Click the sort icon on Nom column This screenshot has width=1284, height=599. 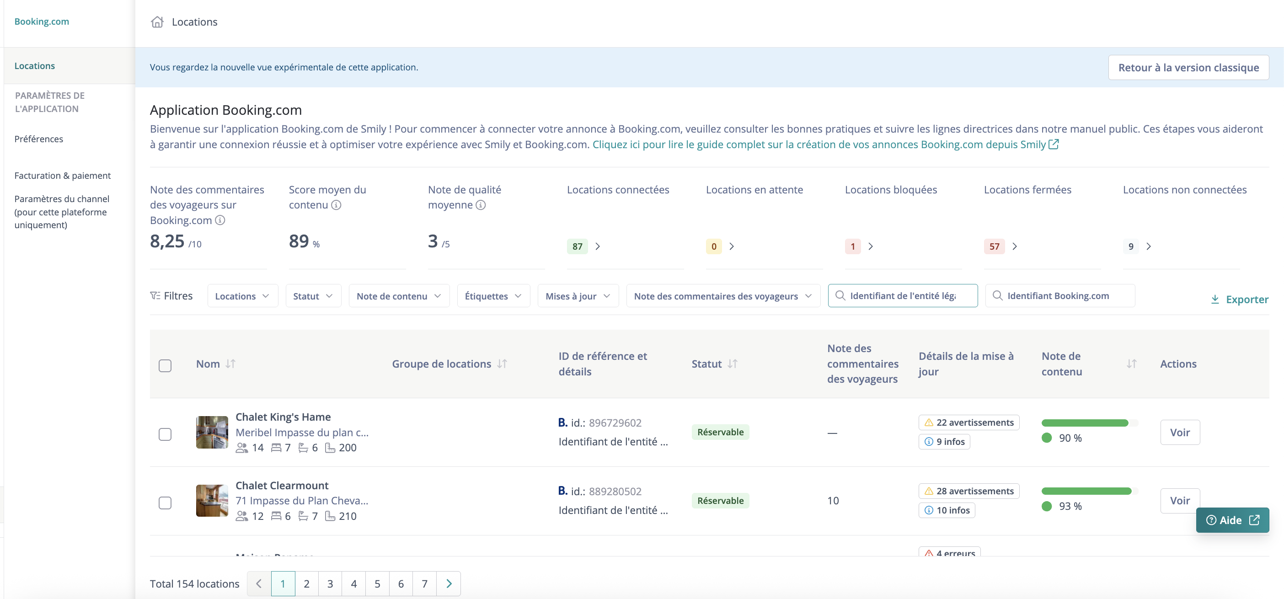click(230, 364)
